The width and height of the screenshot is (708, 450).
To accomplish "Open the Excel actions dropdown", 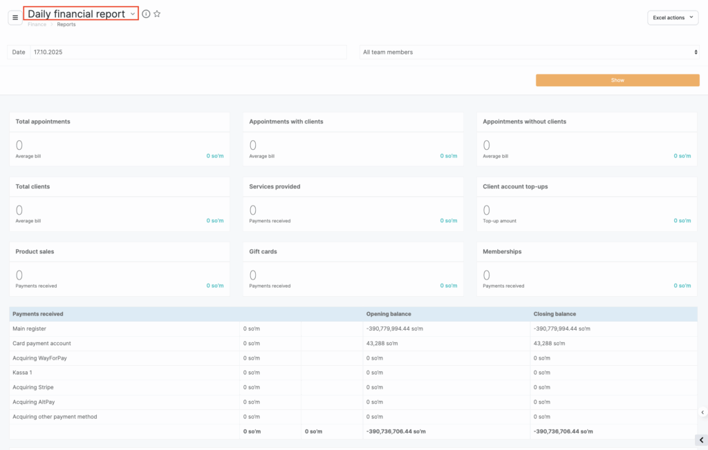I will pyautogui.click(x=673, y=17).
